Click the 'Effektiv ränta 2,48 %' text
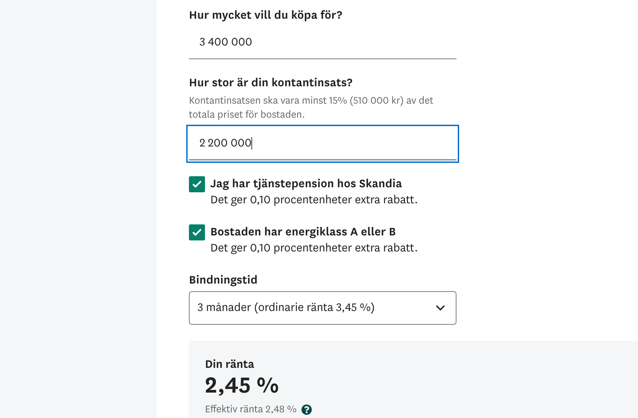Screen dimensions: 638x418 pos(250,409)
